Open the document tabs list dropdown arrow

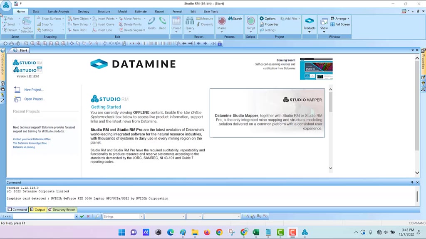[x=413, y=50]
